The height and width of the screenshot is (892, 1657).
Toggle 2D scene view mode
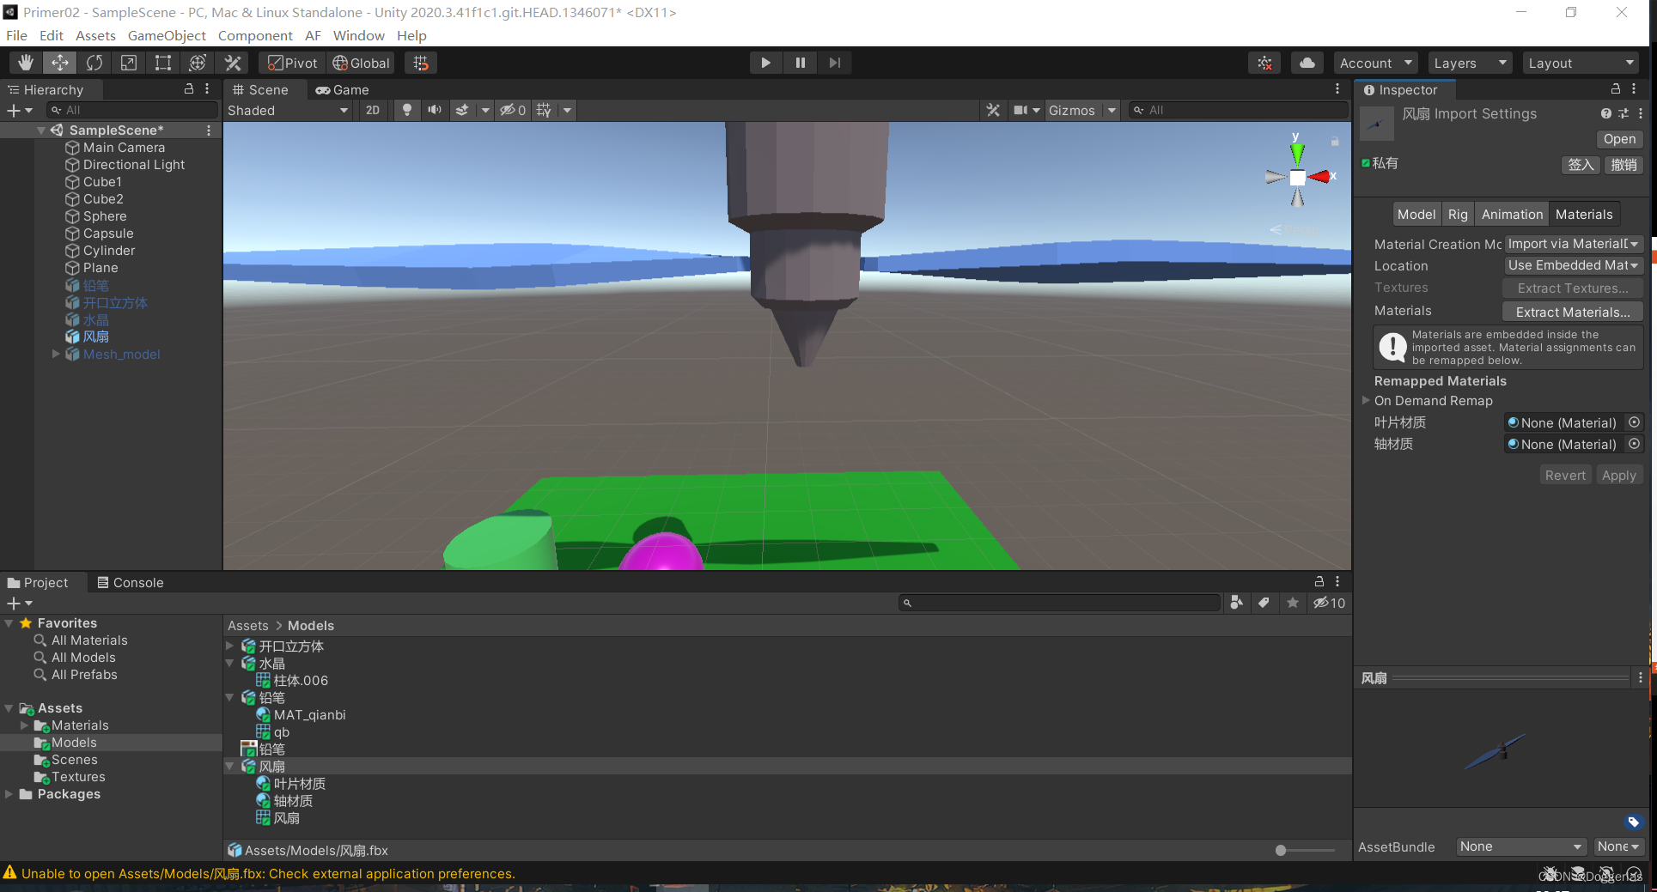click(x=373, y=110)
